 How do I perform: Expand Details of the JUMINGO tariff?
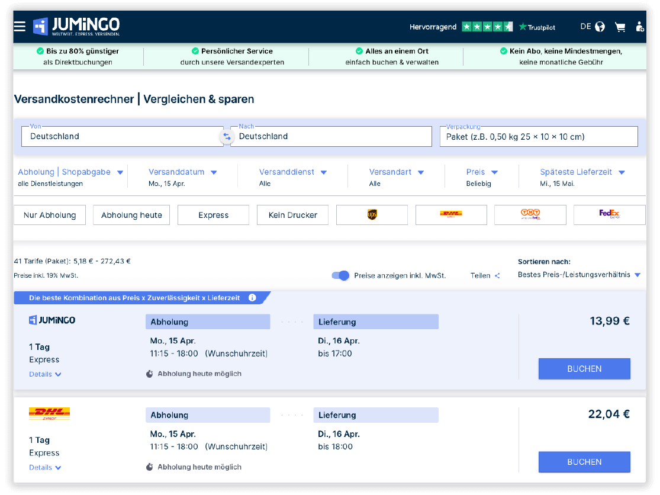(x=45, y=374)
